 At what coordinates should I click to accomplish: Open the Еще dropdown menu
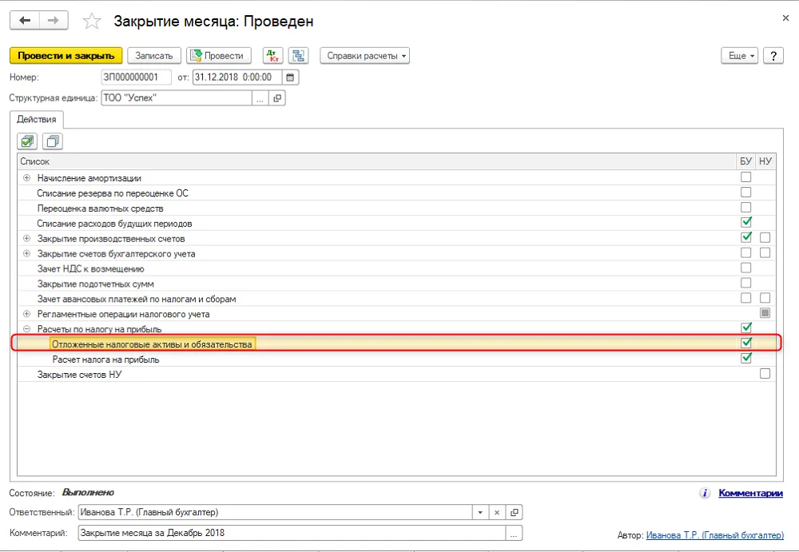point(739,56)
